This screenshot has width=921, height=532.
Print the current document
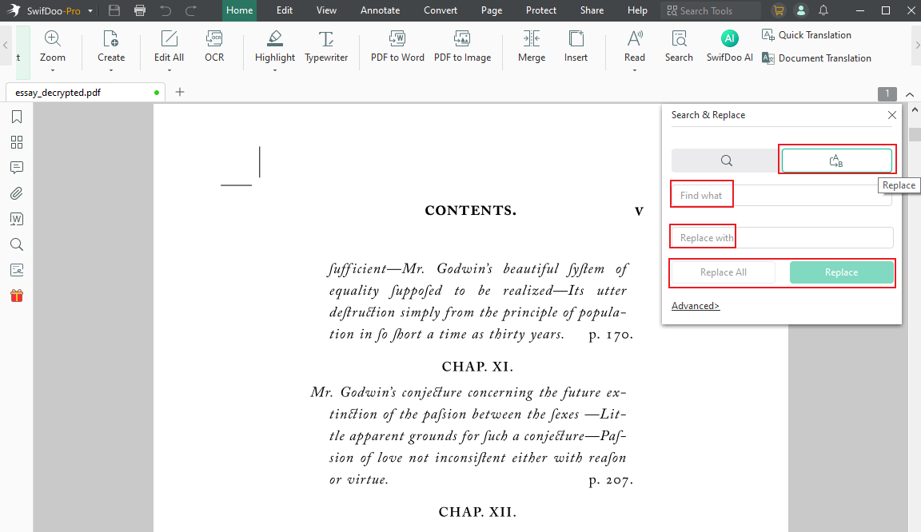[x=139, y=10]
